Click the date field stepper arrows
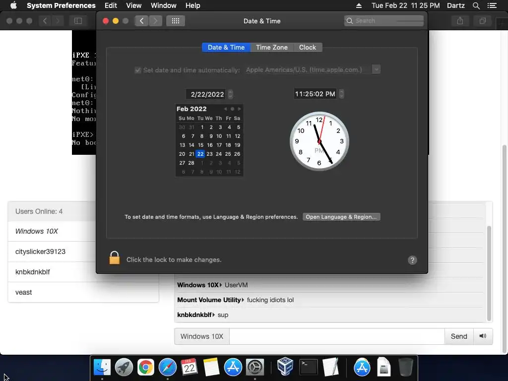This screenshot has height=381, width=508. pyautogui.click(x=230, y=94)
